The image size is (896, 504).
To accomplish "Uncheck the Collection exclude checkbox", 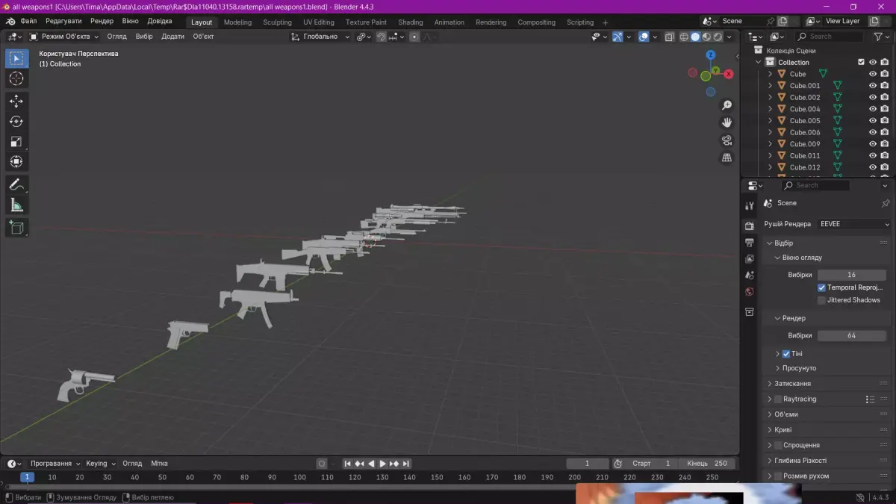I will 861,62.
